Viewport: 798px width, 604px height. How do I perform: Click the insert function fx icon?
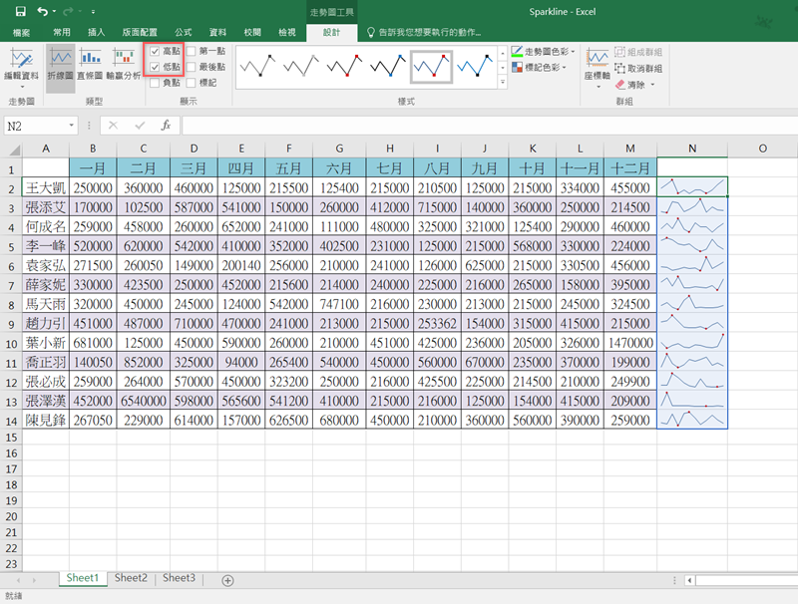(x=166, y=126)
